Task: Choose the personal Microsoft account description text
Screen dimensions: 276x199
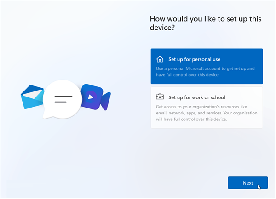Action: [x=205, y=72]
